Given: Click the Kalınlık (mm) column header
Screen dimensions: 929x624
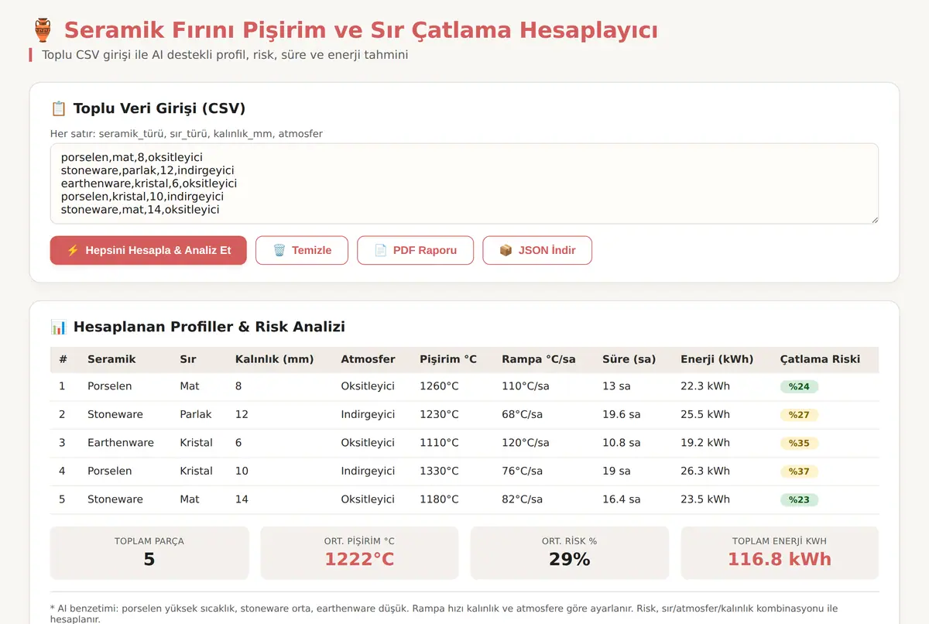Looking at the screenshot, I should (x=275, y=359).
